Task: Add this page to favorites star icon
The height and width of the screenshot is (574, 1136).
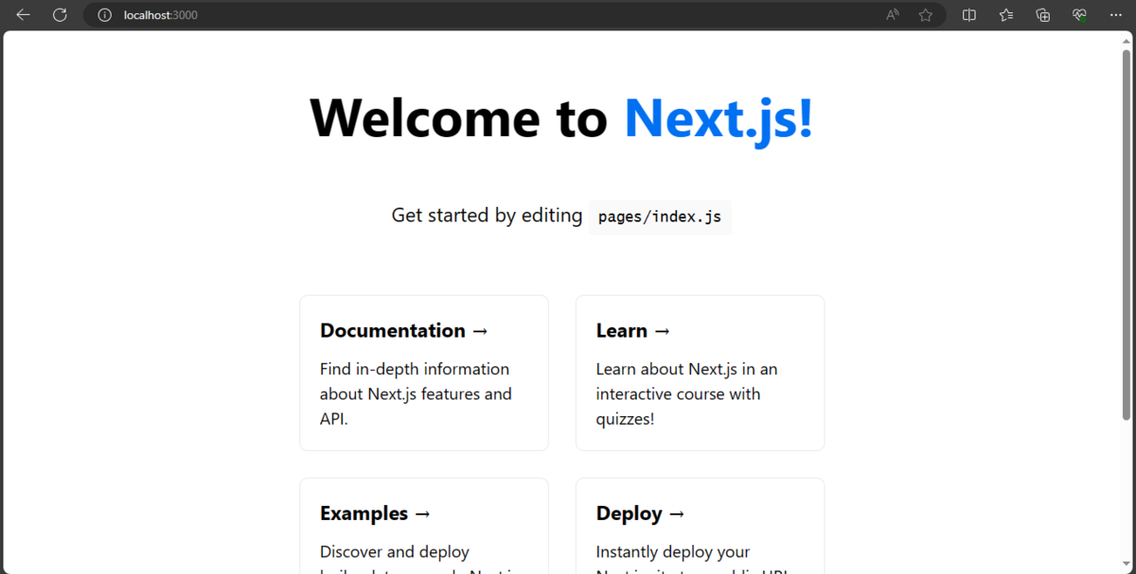Action: [926, 15]
